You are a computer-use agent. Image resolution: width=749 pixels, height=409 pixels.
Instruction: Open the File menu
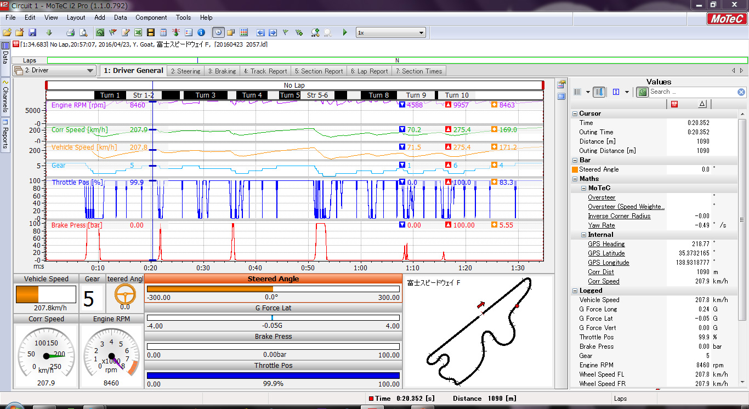10,18
